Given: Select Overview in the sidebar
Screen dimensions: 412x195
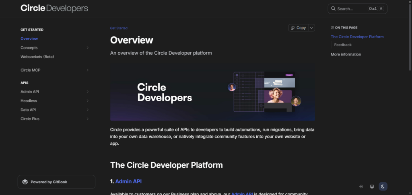Looking at the screenshot, I should click(29, 39).
